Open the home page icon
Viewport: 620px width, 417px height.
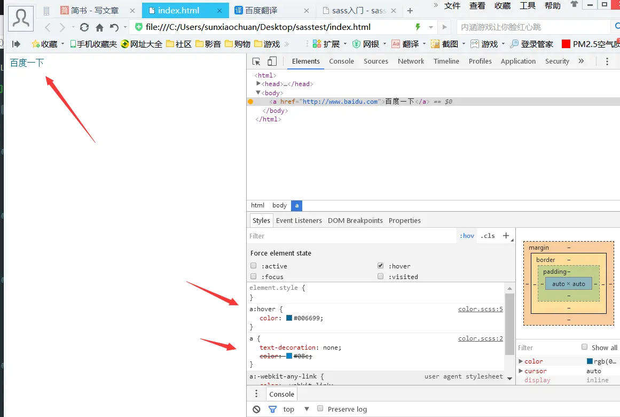click(x=100, y=27)
